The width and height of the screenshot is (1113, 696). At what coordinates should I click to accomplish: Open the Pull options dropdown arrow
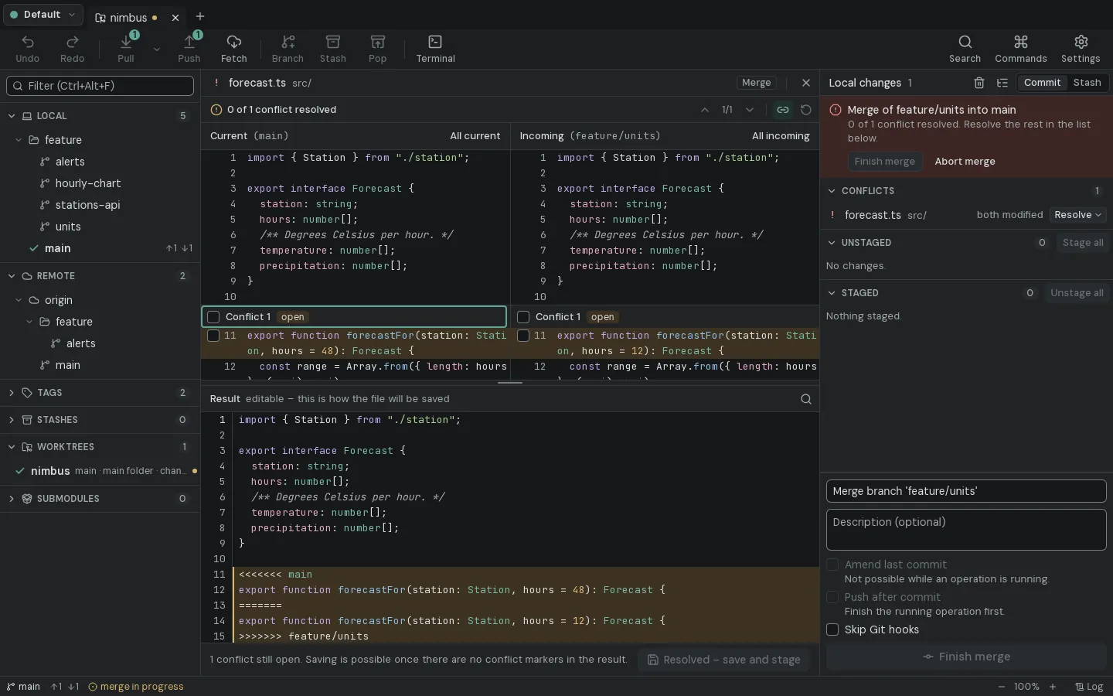[157, 49]
